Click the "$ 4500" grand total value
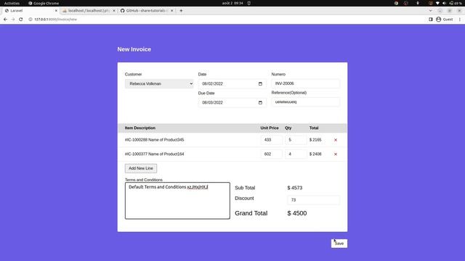The height and width of the screenshot is (261, 465). point(297,213)
